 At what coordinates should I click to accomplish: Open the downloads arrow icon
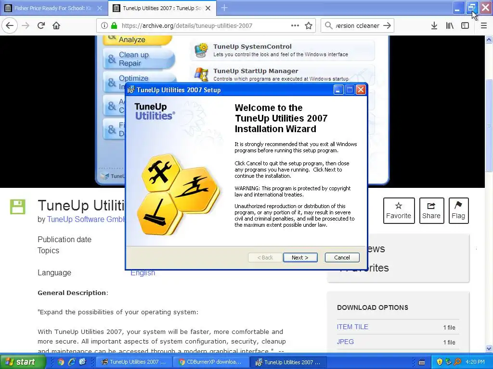point(434,26)
